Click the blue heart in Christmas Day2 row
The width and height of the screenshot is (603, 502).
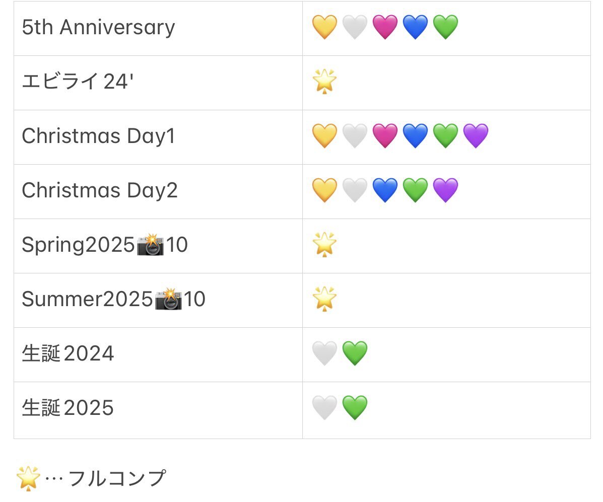(385, 190)
